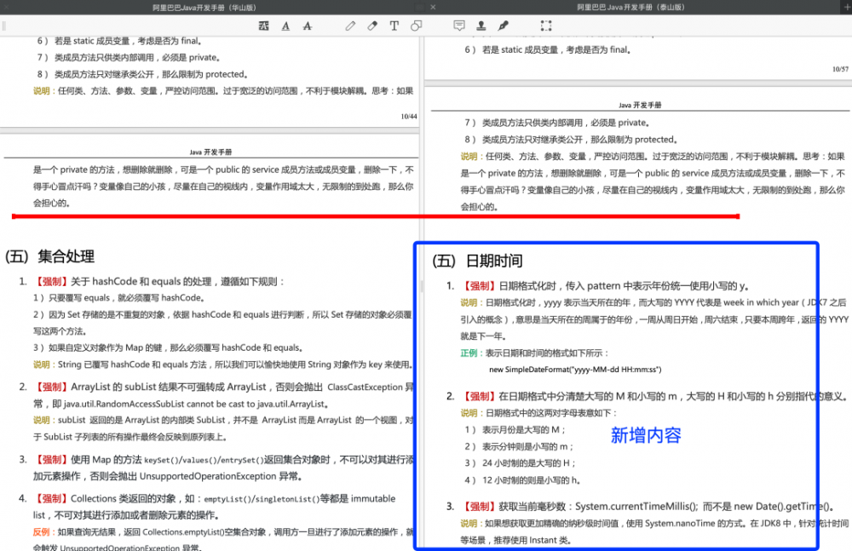This screenshot has width=852, height=551.
Task: Click the area selection tool icon
Action: (x=545, y=26)
